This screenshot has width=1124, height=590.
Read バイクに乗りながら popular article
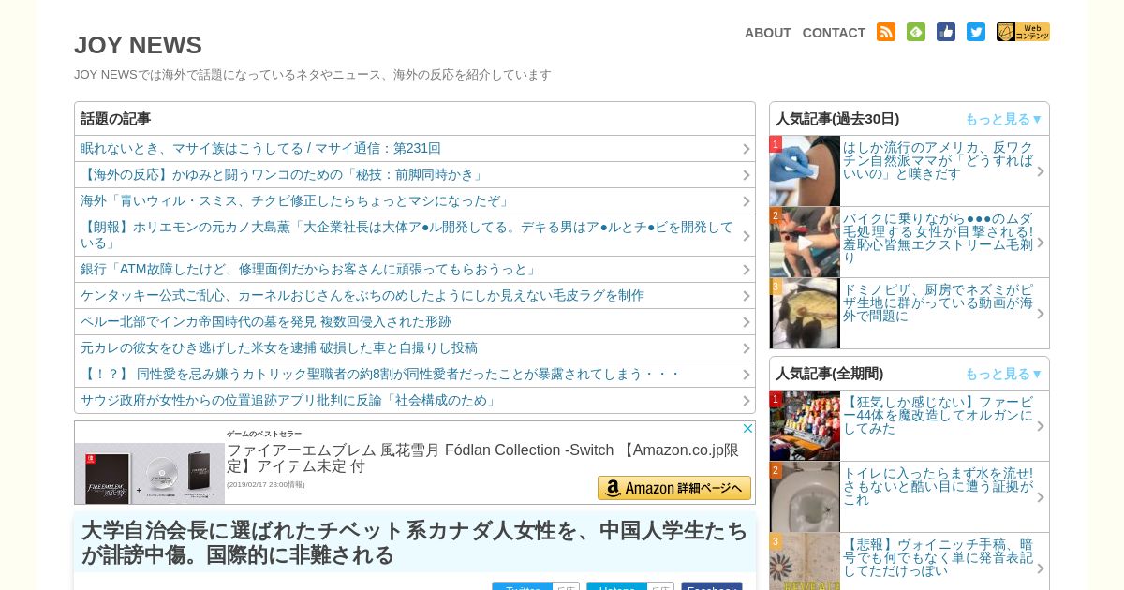(x=938, y=238)
